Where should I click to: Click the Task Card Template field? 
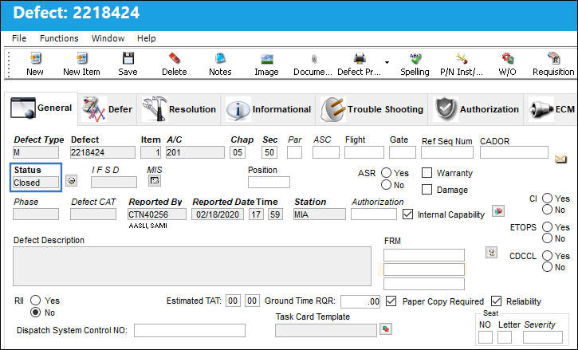point(326,330)
